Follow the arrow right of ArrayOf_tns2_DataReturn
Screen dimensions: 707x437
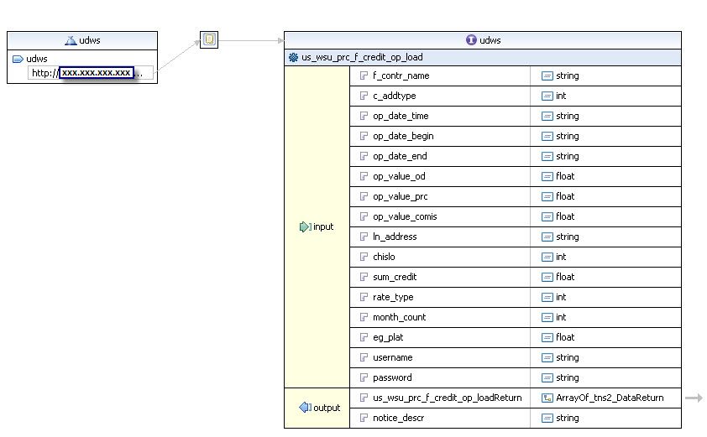click(x=694, y=398)
